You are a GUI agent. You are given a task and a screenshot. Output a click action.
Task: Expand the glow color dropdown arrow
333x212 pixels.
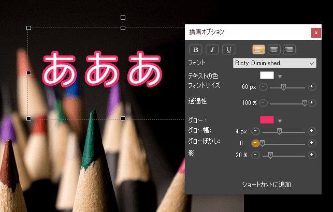(280, 121)
